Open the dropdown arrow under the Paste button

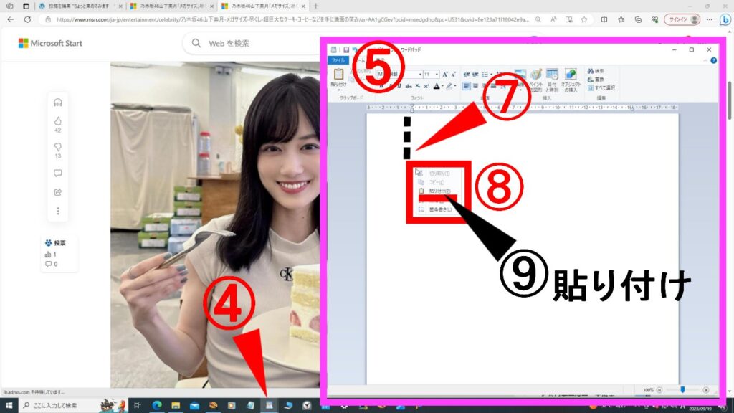[338, 90]
